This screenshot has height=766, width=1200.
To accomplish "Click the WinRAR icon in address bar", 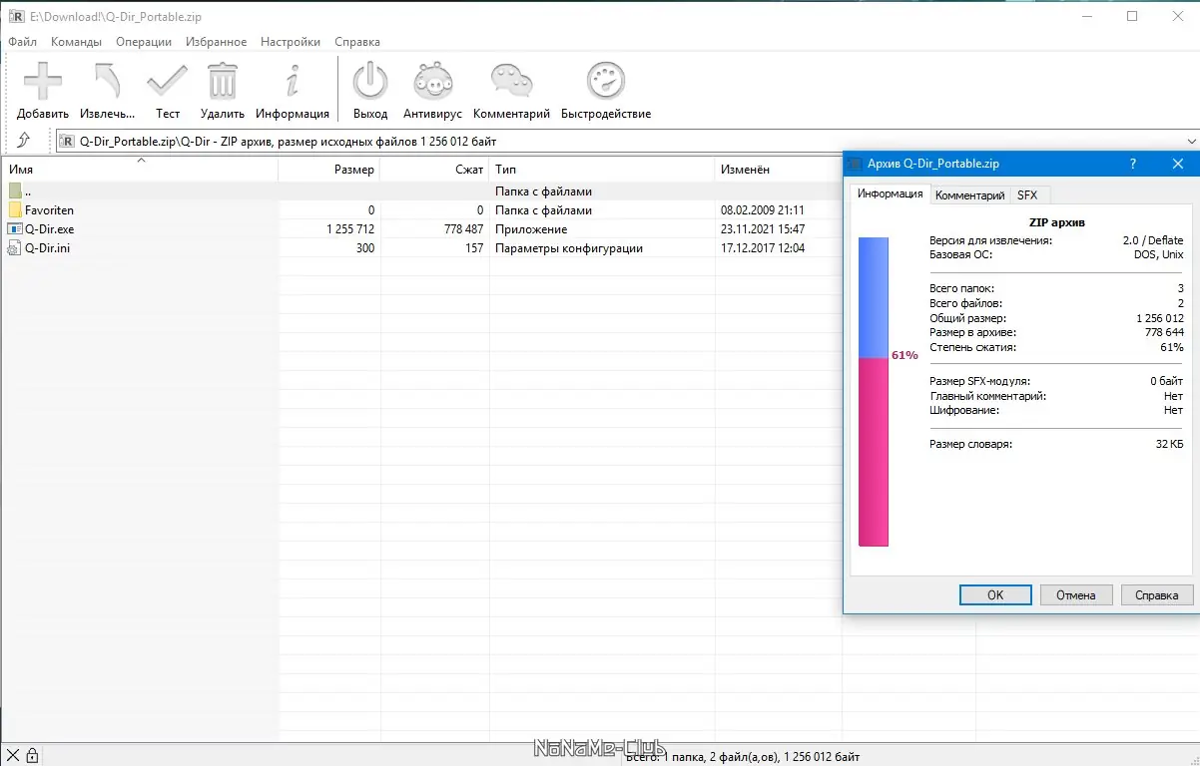I will pos(68,142).
